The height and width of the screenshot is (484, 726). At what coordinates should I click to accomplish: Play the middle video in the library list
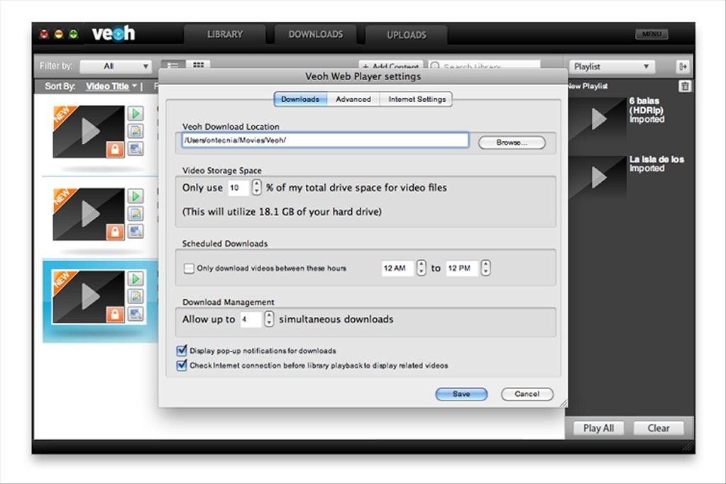coord(136,196)
